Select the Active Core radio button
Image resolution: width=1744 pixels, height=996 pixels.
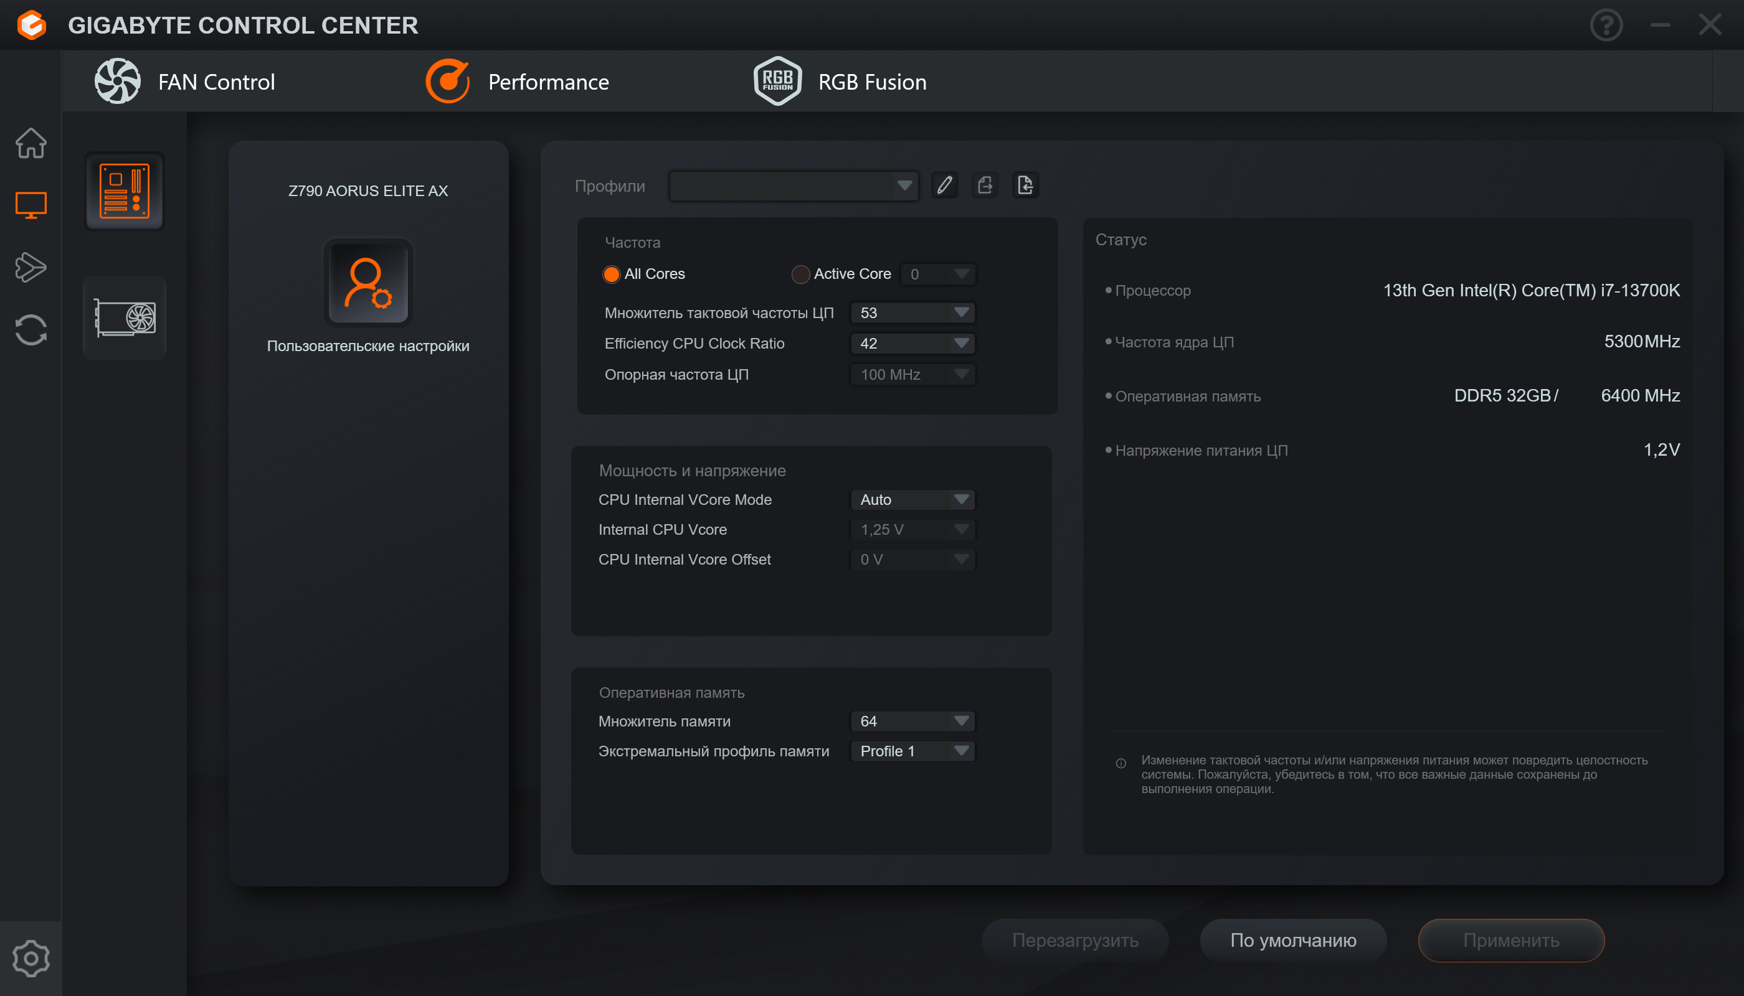pos(800,275)
